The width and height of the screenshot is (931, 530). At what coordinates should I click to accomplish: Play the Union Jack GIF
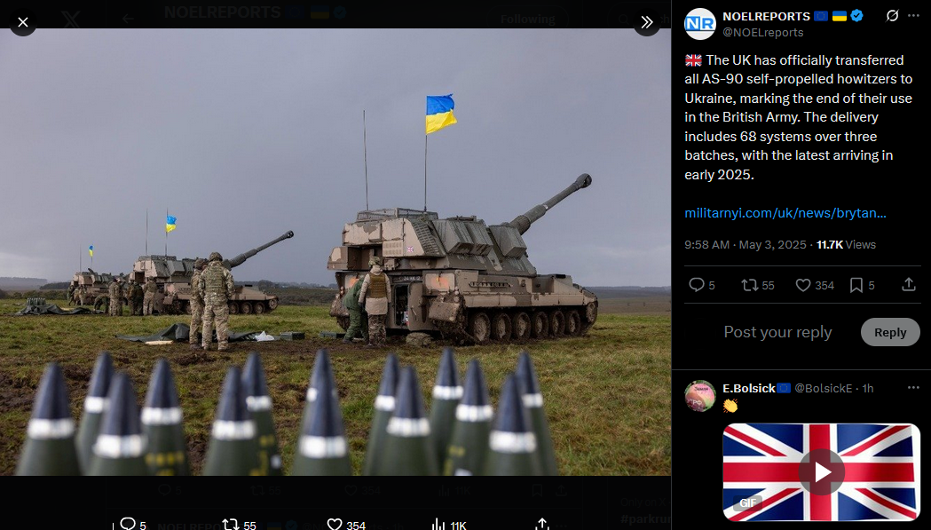click(x=822, y=472)
